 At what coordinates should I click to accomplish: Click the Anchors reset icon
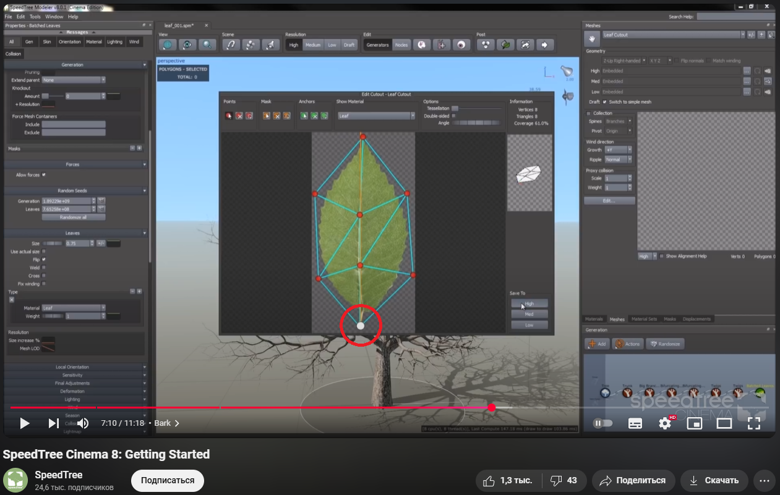pyautogui.click(x=324, y=116)
